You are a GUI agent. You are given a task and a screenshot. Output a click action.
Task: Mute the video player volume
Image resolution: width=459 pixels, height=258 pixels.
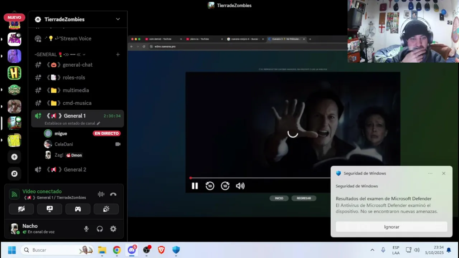click(240, 186)
